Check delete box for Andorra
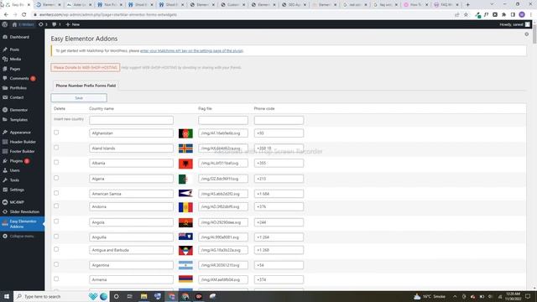Screen dimensions: 537x302 (56, 206)
